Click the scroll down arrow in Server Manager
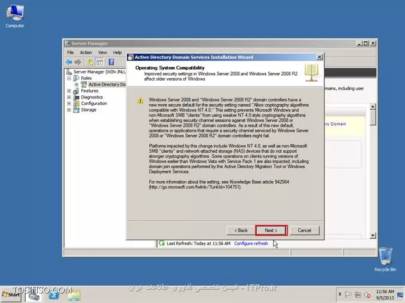The width and height of the screenshot is (405, 303). pos(373,235)
